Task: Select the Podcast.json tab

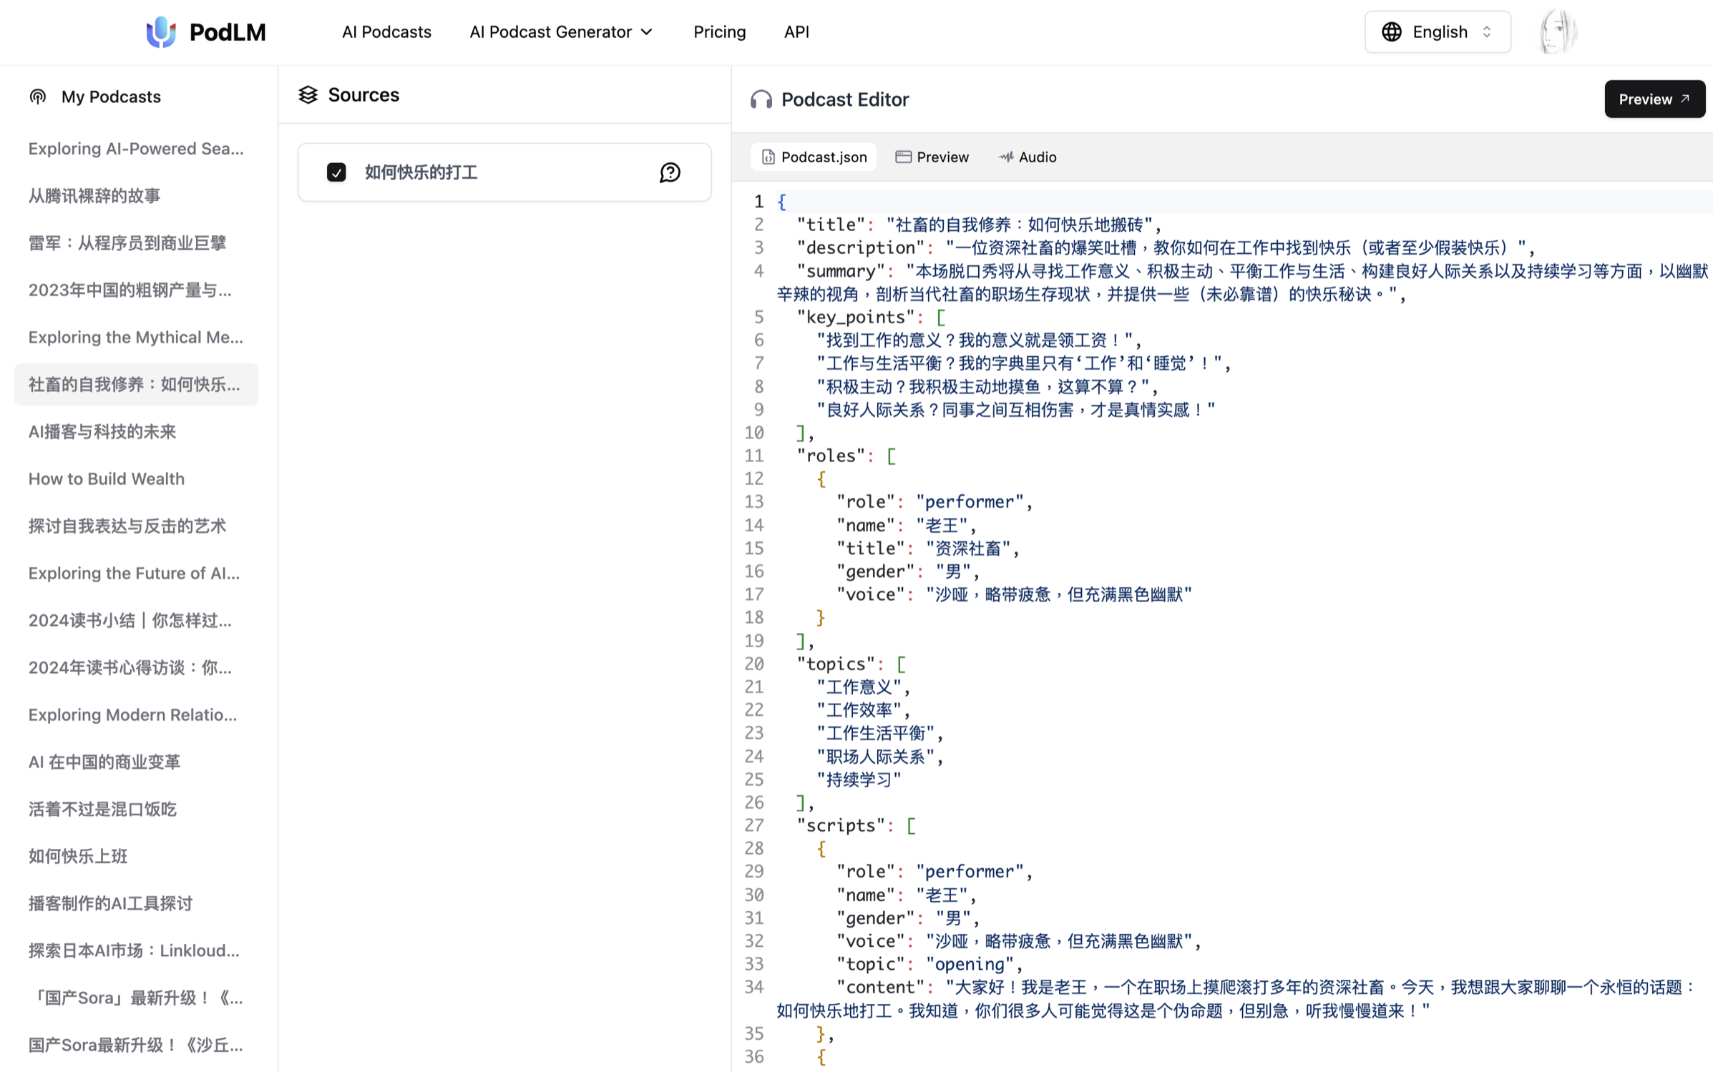Action: [x=814, y=157]
